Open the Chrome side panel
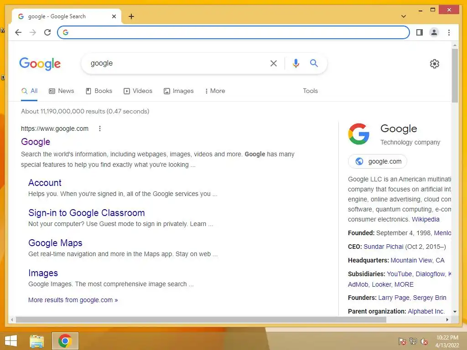 click(x=420, y=32)
